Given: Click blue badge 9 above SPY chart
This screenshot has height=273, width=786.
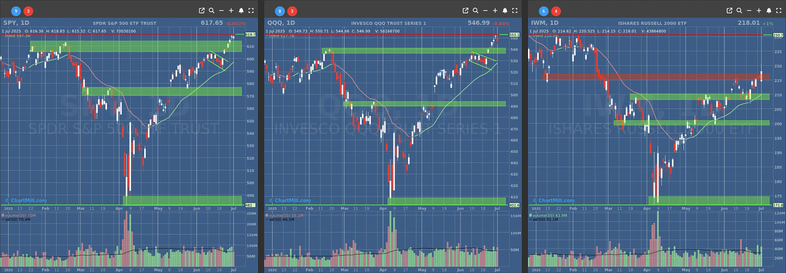Looking at the screenshot, I should 16,11.
